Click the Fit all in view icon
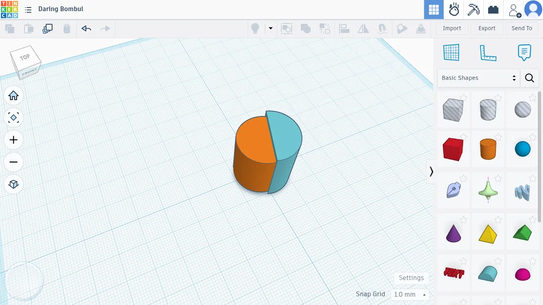Image resolution: width=543 pixels, height=305 pixels. [14, 118]
